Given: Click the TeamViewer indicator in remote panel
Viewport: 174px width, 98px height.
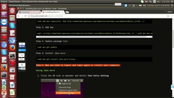Looking at the screenshot, I should (x=126, y=5).
